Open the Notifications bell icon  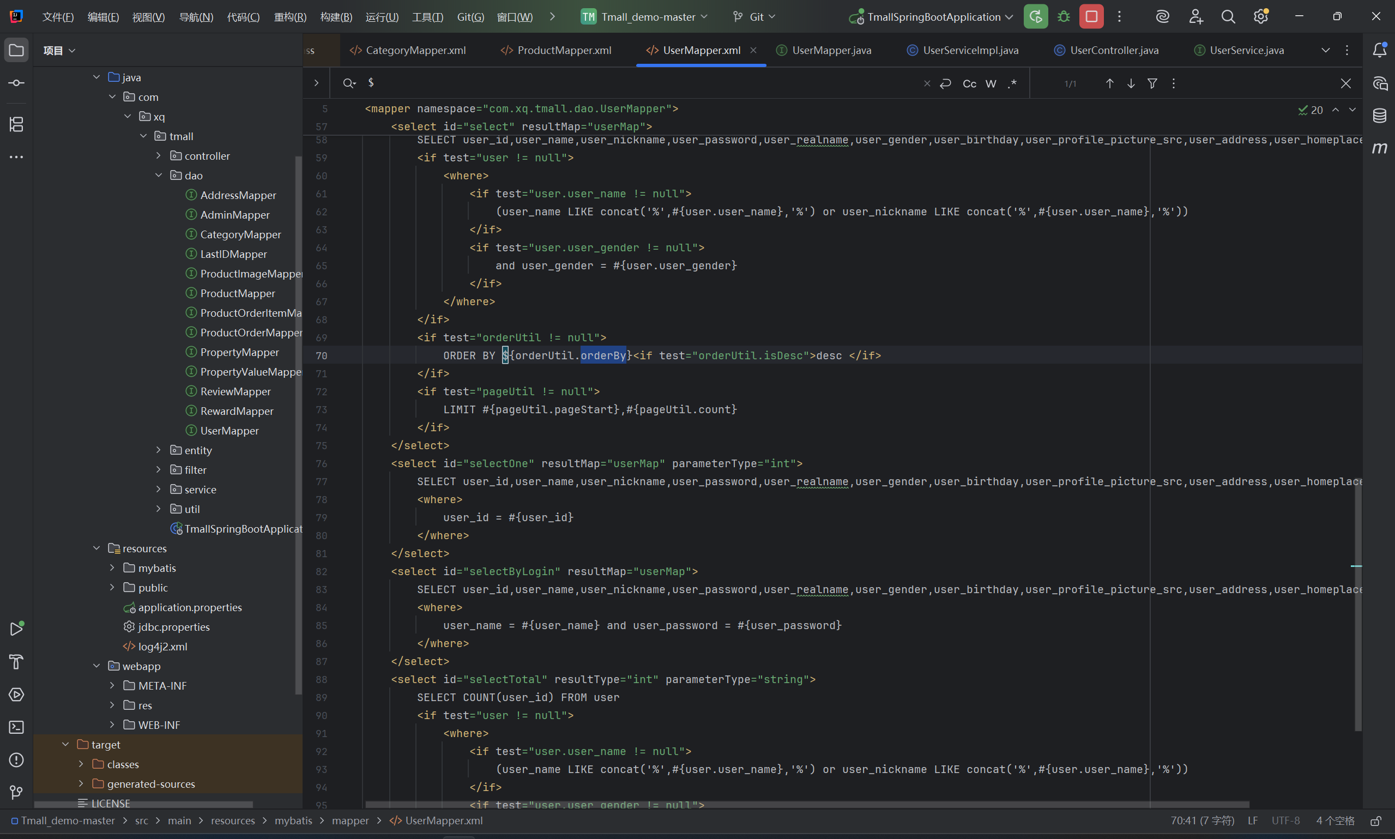(x=1380, y=50)
